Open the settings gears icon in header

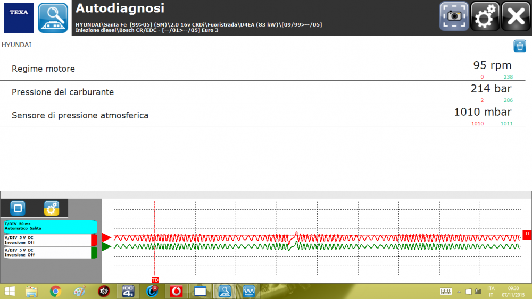tap(485, 16)
